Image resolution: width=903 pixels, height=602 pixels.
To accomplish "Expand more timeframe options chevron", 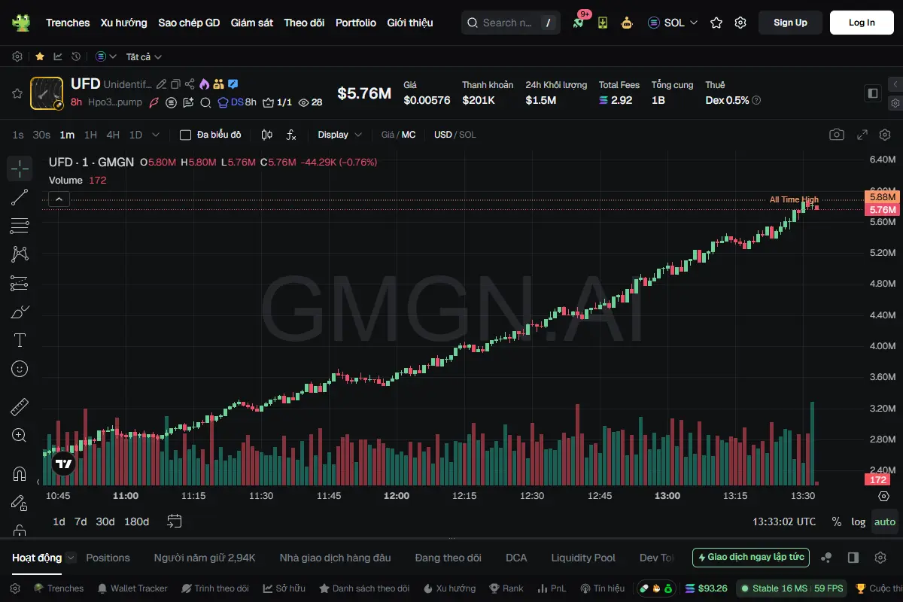I will point(156,135).
